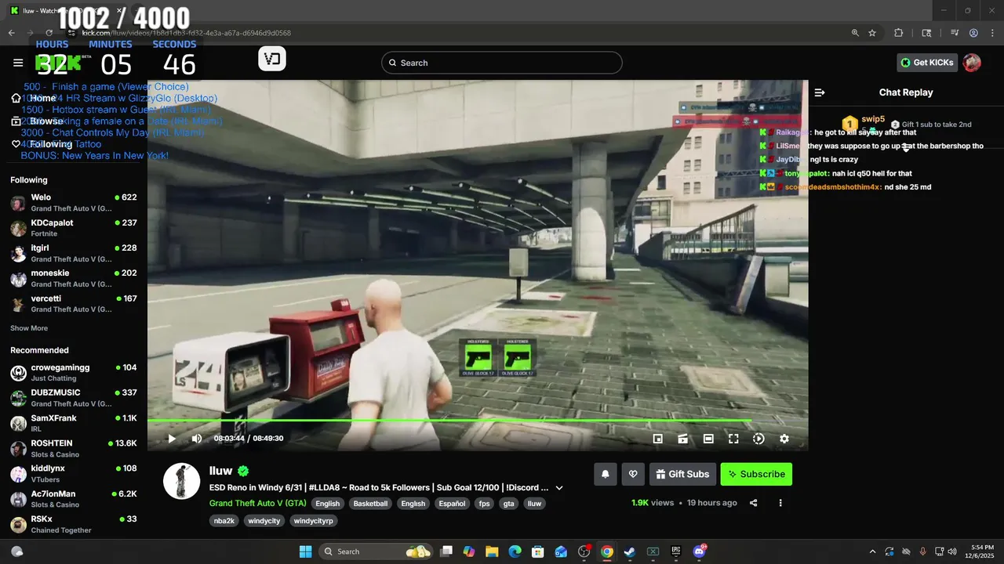Share this video

pos(754,503)
